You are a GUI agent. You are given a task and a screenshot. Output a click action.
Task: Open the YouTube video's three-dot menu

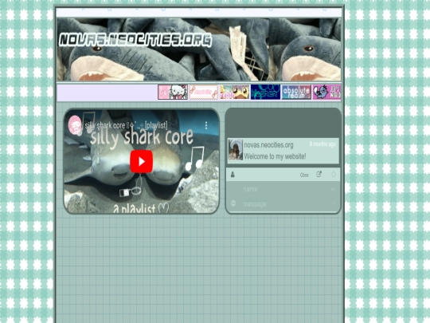206,125
